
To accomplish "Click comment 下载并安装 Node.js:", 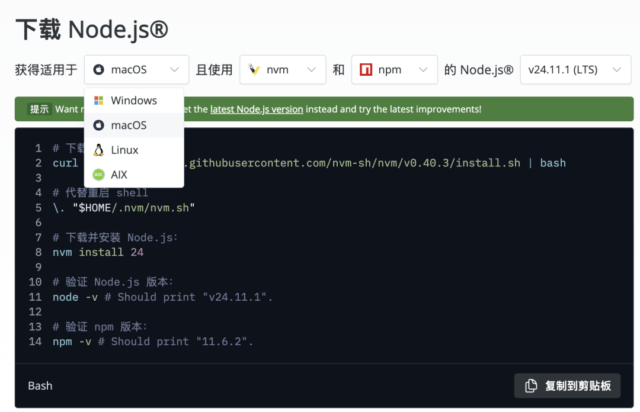I will pyautogui.click(x=115, y=237).
